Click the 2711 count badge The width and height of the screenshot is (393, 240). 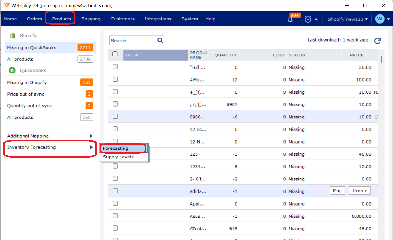85,47
